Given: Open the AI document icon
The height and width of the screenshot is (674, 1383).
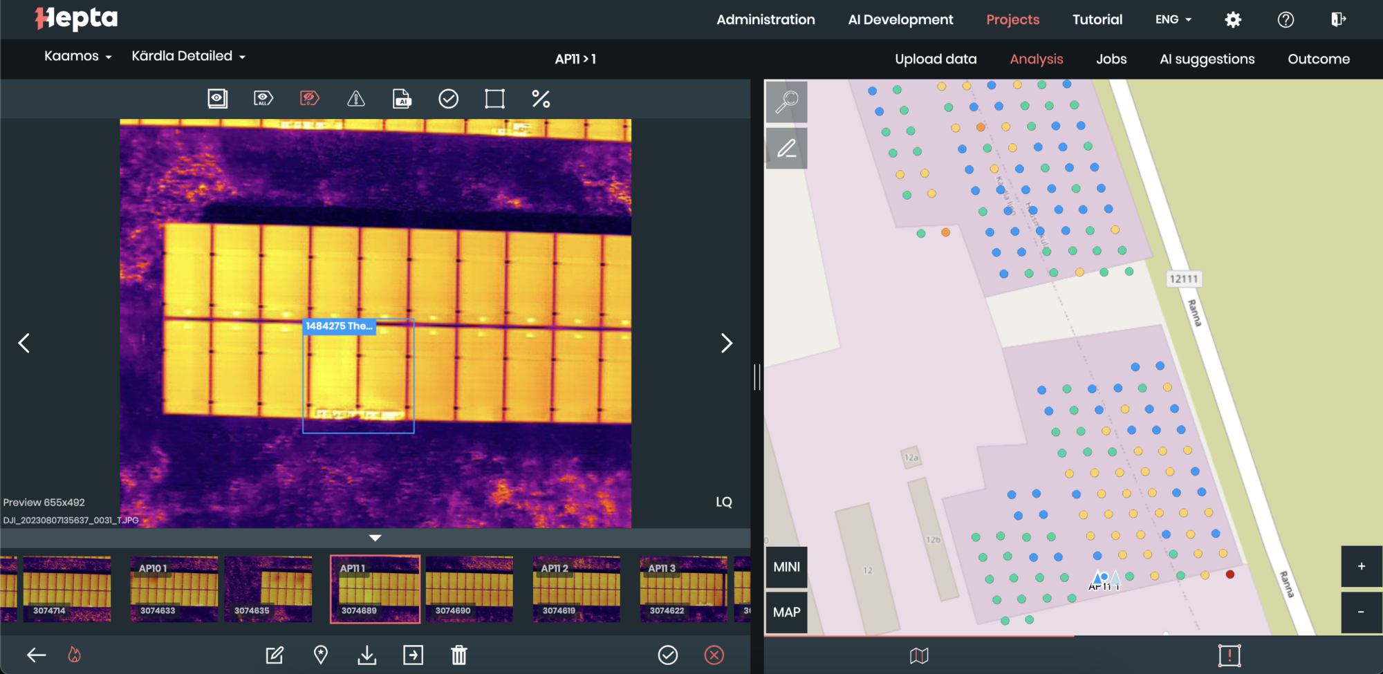Looking at the screenshot, I should tap(402, 99).
